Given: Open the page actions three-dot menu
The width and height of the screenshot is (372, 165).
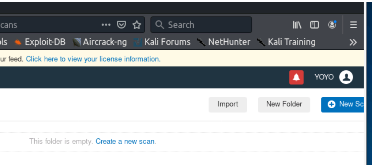Looking at the screenshot, I should click(106, 25).
